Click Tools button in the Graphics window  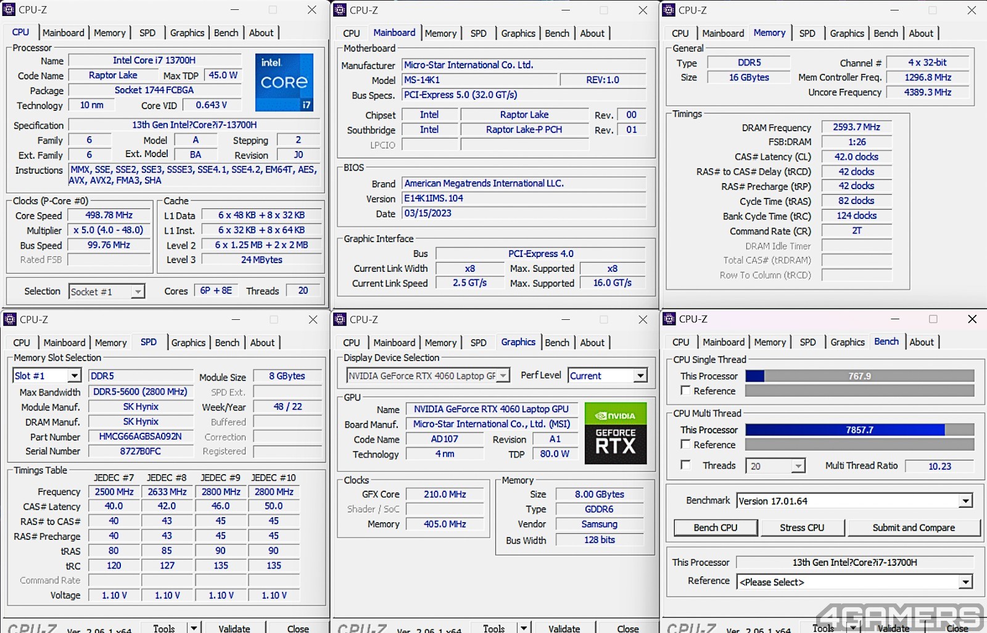(x=494, y=628)
